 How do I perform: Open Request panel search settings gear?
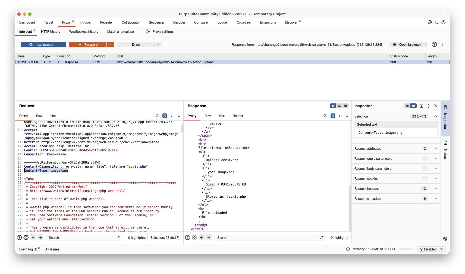[26, 237]
